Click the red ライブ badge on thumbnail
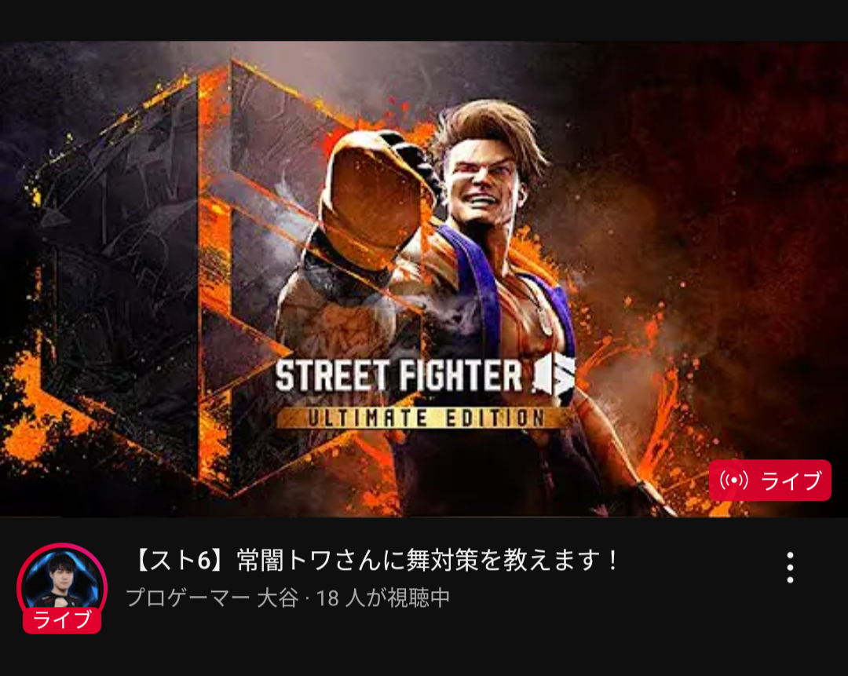The height and width of the screenshot is (676, 848). [769, 481]
